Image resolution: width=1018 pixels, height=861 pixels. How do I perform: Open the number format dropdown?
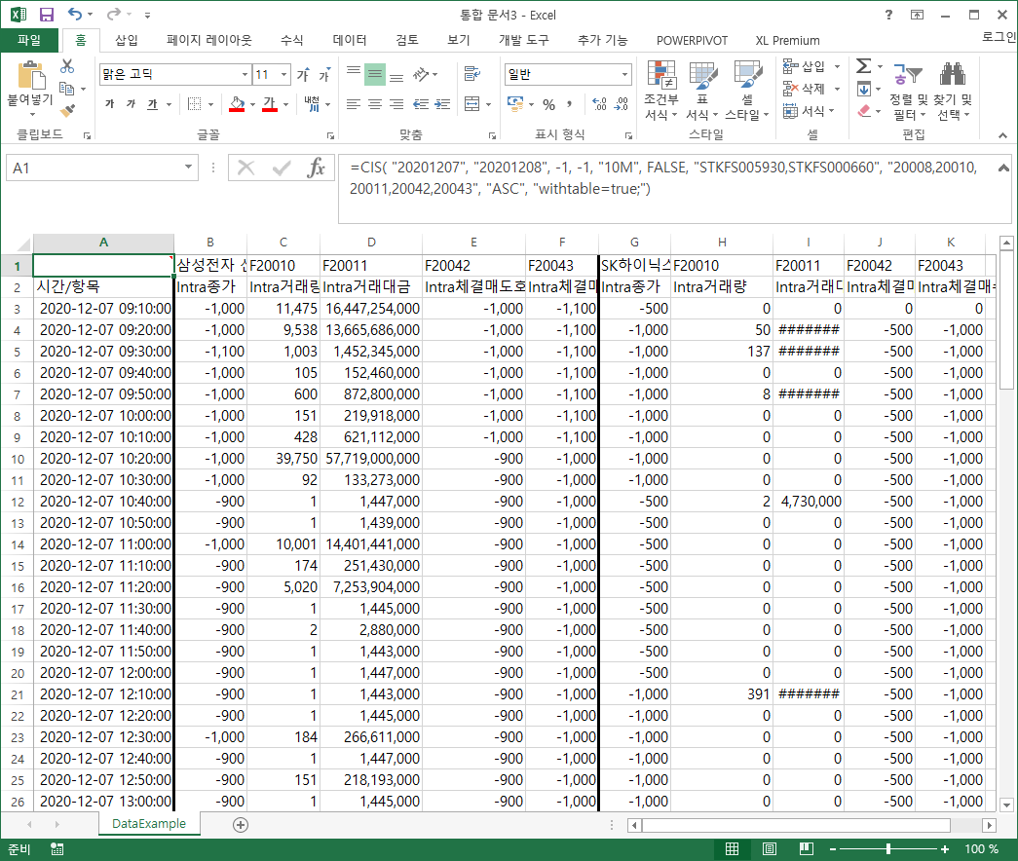point(624,75)
